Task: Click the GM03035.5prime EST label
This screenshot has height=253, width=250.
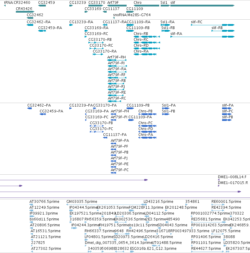Action: click(82, 202)
